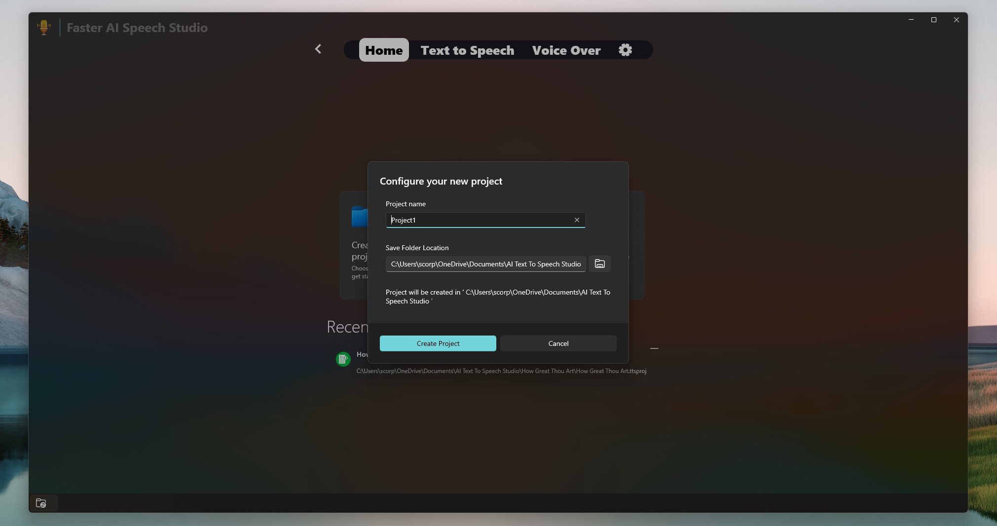This screenshot has height=526, width=997.
Task: Open the Voice Over tab
Action: (566, 50)
